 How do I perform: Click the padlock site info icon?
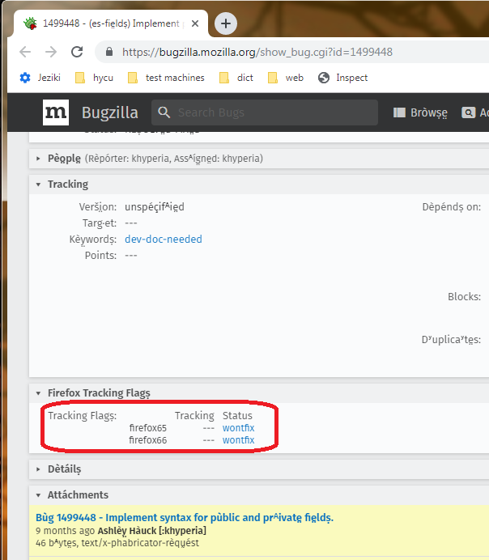pyautogui.click(x=109, y=52)
